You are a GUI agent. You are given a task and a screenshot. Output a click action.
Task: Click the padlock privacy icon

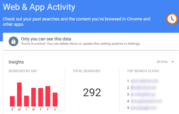[13, 41]
